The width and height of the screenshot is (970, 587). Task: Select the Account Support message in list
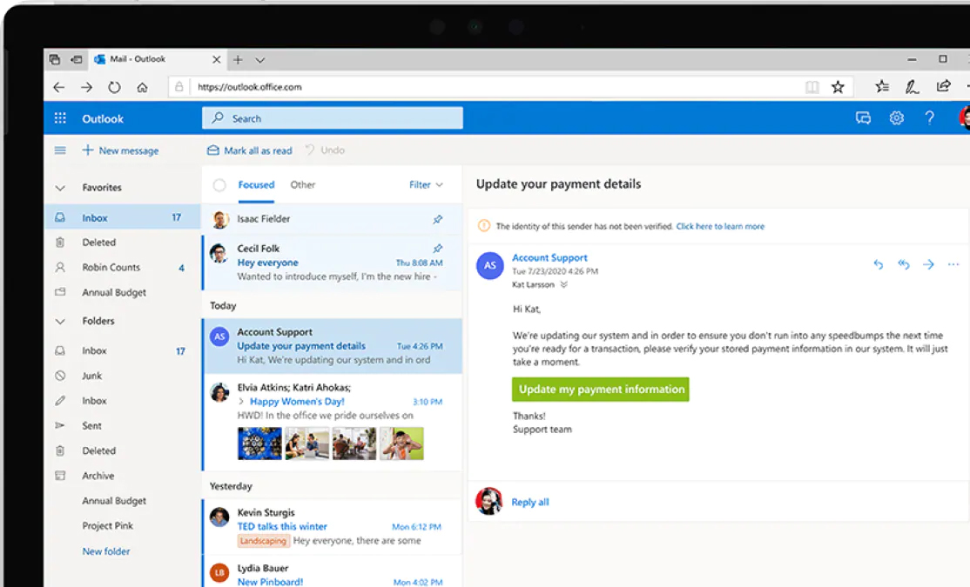[333, 346]
